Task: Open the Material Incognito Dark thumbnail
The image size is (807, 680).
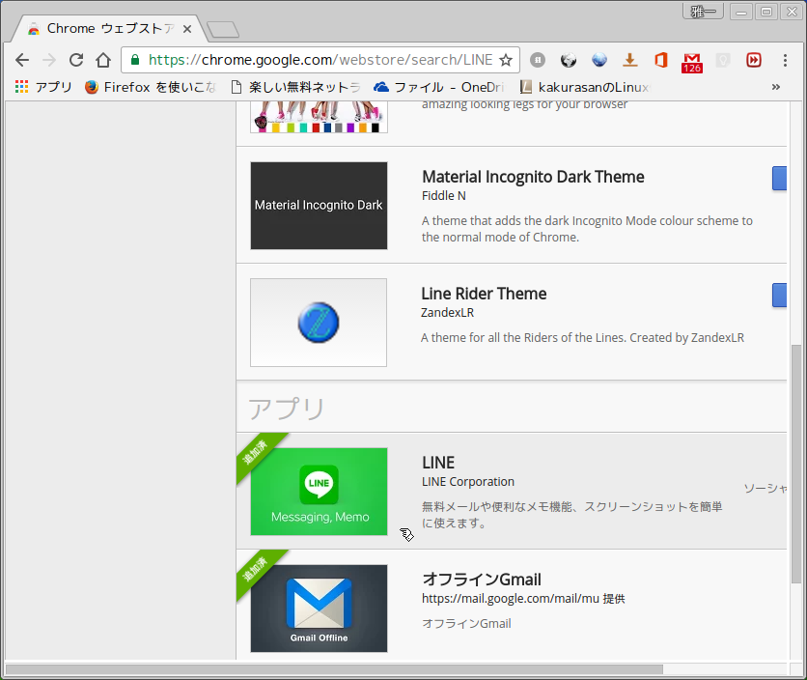Action: tap(319, 206)
